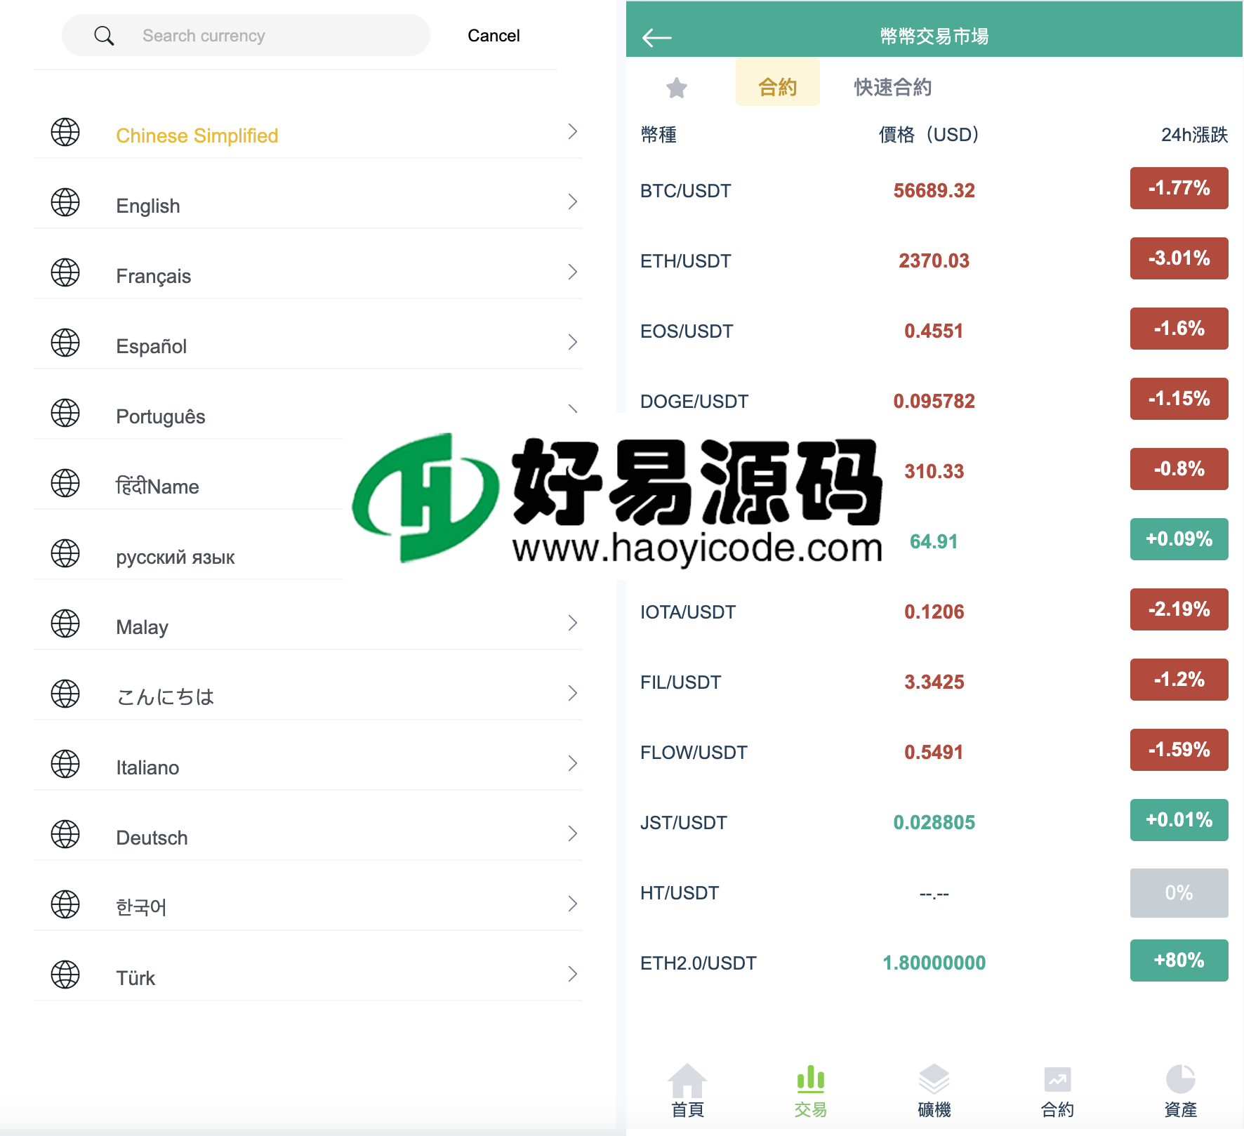Viewport: 1244px width, 1136px height.
Task: Expand chevron on English row
Action: coord(573,202)
